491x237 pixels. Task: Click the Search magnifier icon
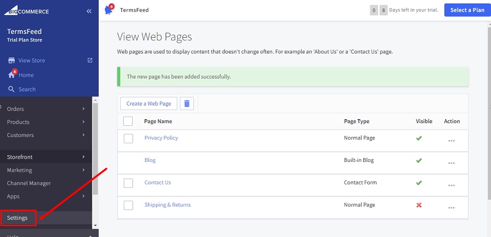tap(11, 89)
